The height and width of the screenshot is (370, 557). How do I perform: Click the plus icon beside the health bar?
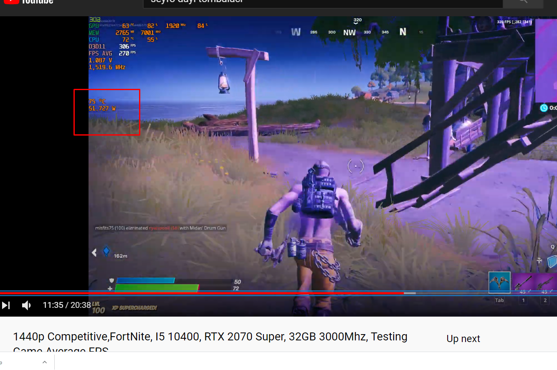[110, 288]
